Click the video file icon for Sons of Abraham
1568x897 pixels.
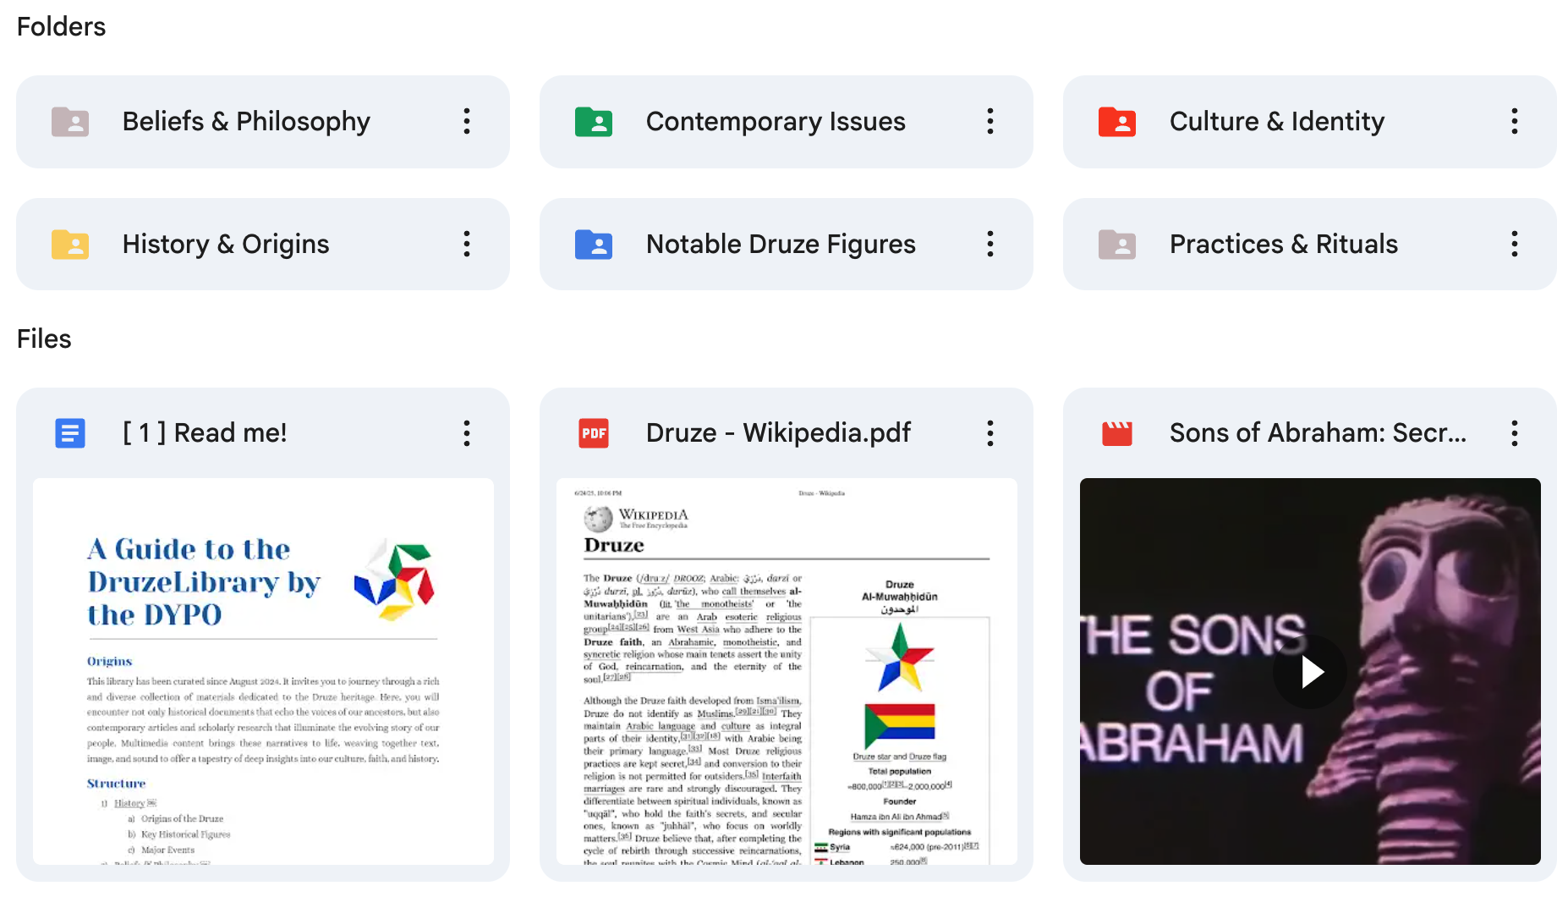[x=1117, y=433]
